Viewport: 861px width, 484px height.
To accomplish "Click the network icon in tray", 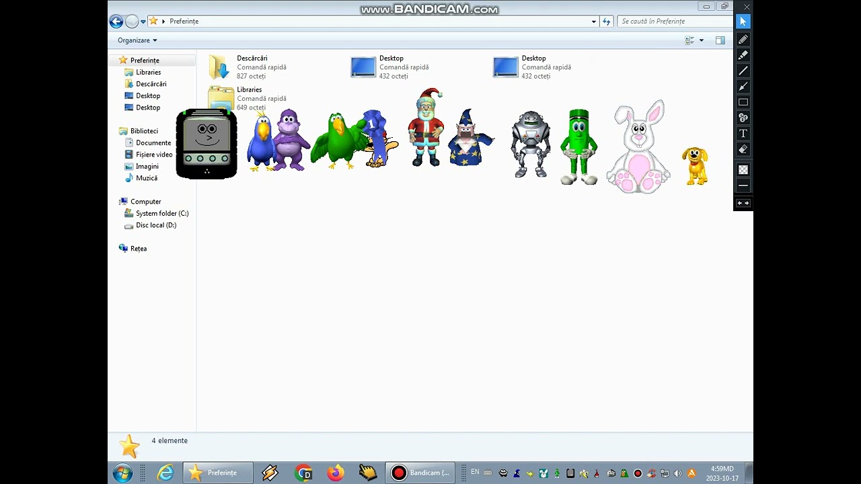I will (x=665, y=473).
